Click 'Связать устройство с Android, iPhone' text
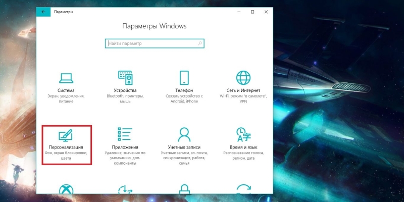This screenshot has height=202, width=404. pos(184,98)
